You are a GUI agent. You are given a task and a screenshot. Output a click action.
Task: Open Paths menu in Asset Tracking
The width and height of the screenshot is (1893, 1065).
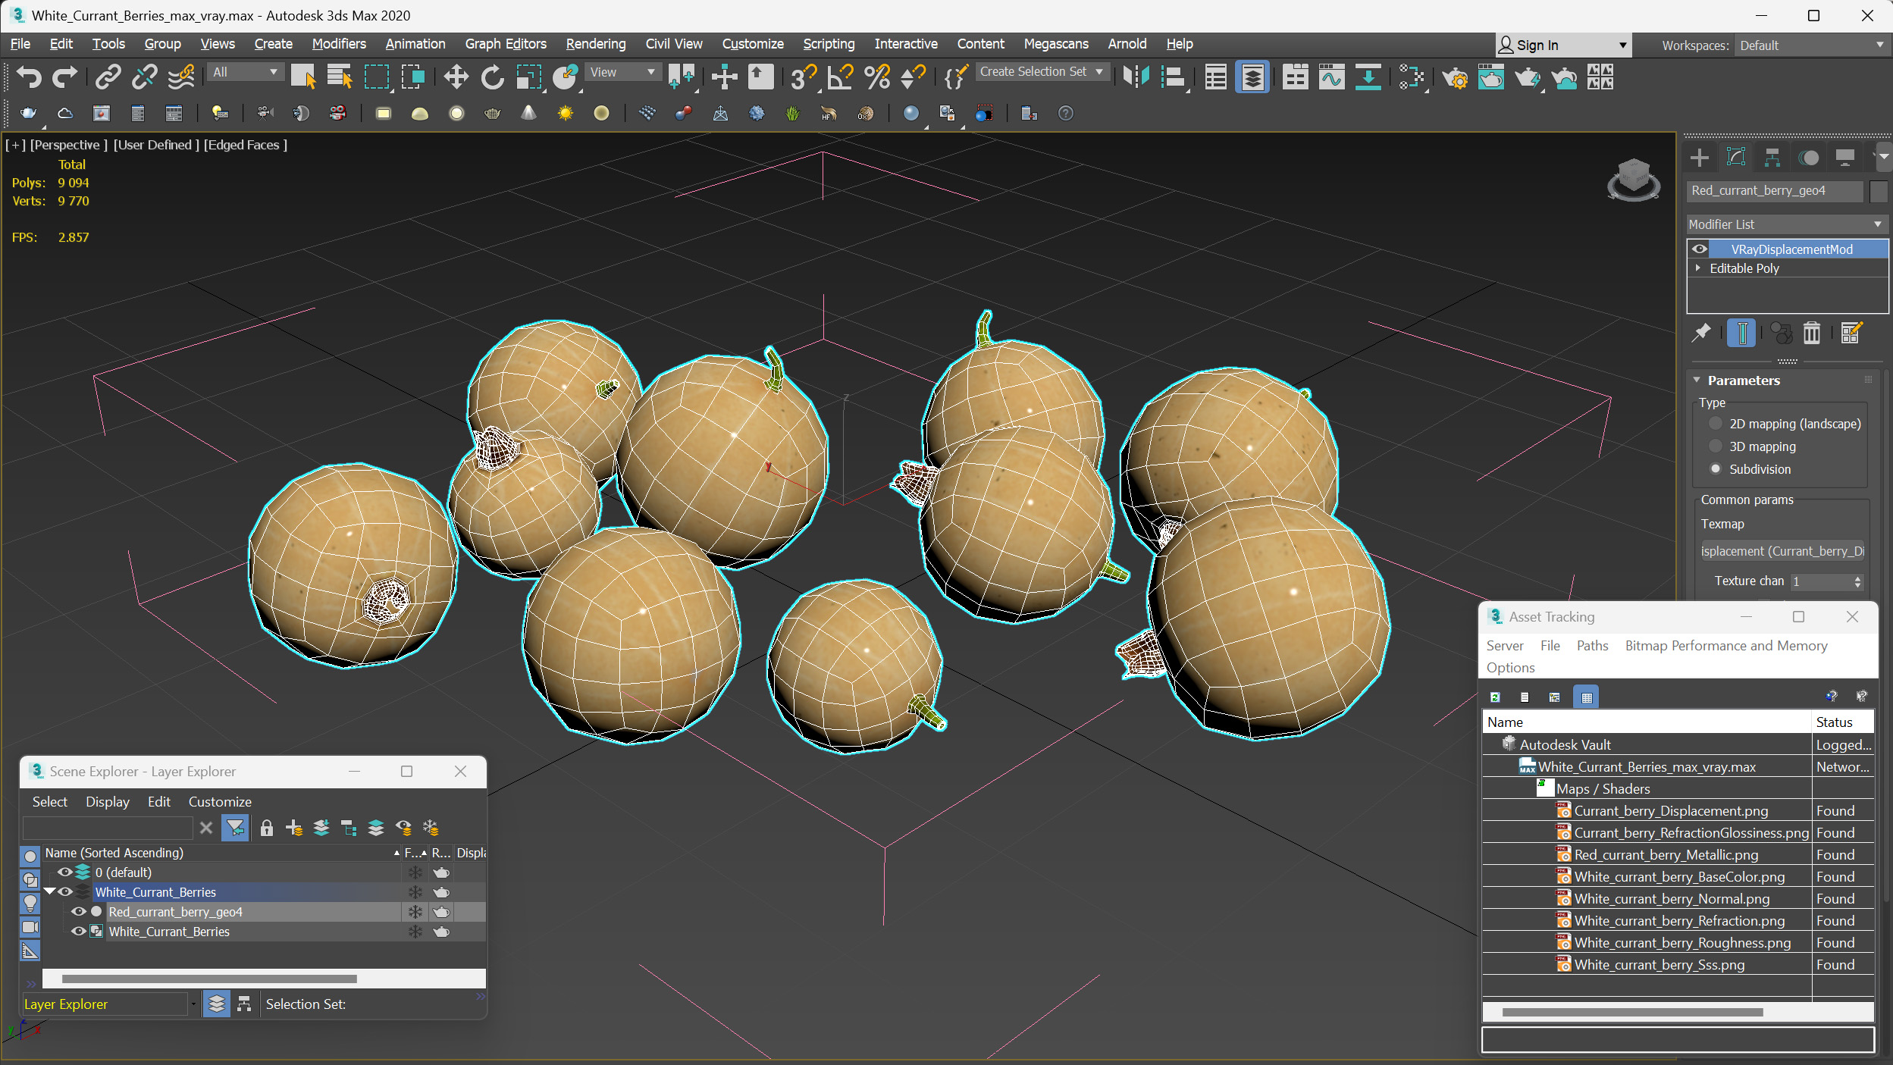1592,645
